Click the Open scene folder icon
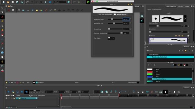This screenshot has width=195, height=109. (x=8, y=2)
